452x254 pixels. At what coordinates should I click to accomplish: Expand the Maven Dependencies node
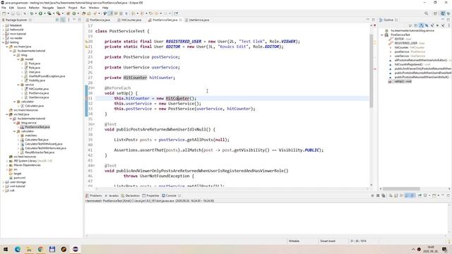[7, 165]
